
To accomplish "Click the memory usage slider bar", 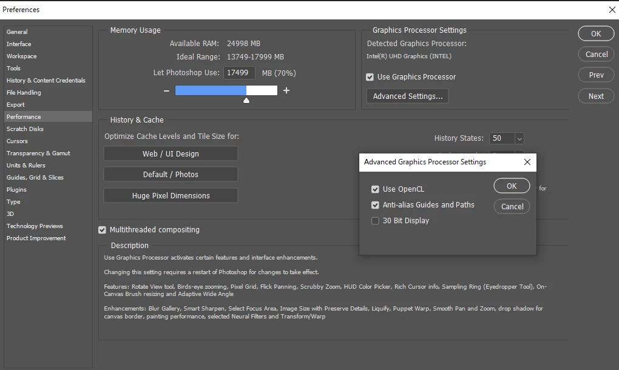I will tap(226, 91).
